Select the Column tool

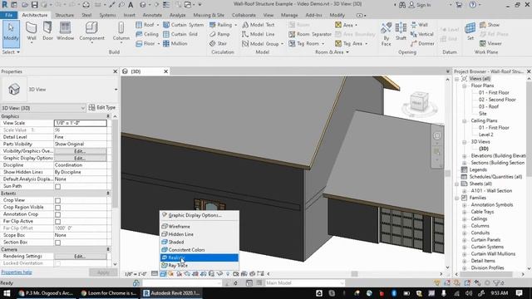pos(121,32)
